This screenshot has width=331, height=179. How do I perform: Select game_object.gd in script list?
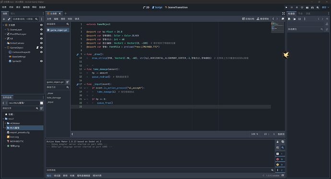coord(58,30)
